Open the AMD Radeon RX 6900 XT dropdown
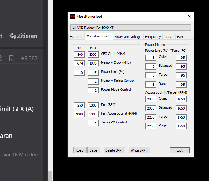Image resolution: width=209 pixels, height=181 pixels. [131, 28]
